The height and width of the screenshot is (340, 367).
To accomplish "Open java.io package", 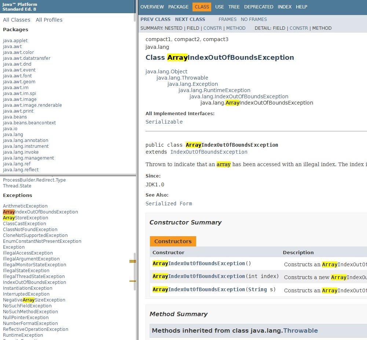I will [x=10, y=128].
